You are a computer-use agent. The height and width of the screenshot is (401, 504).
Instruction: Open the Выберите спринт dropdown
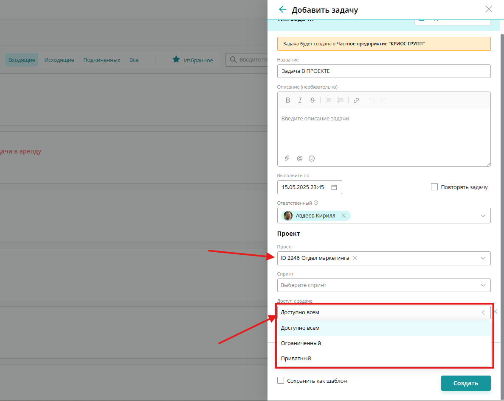tap(384, 285)
